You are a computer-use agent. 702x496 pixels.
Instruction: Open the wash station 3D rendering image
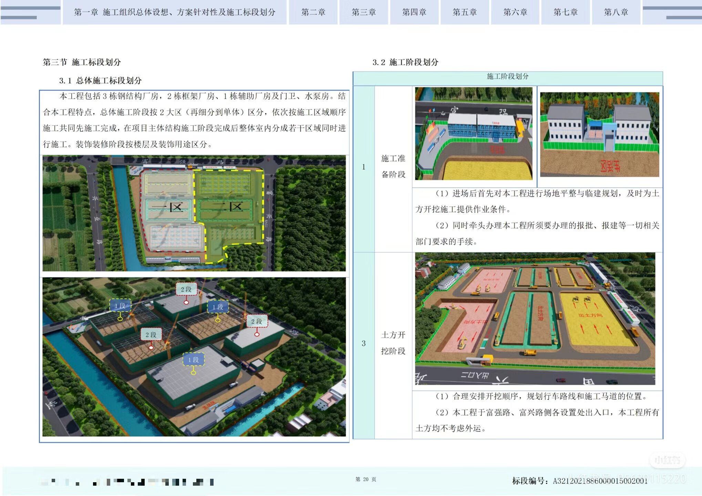click(599, 134)
